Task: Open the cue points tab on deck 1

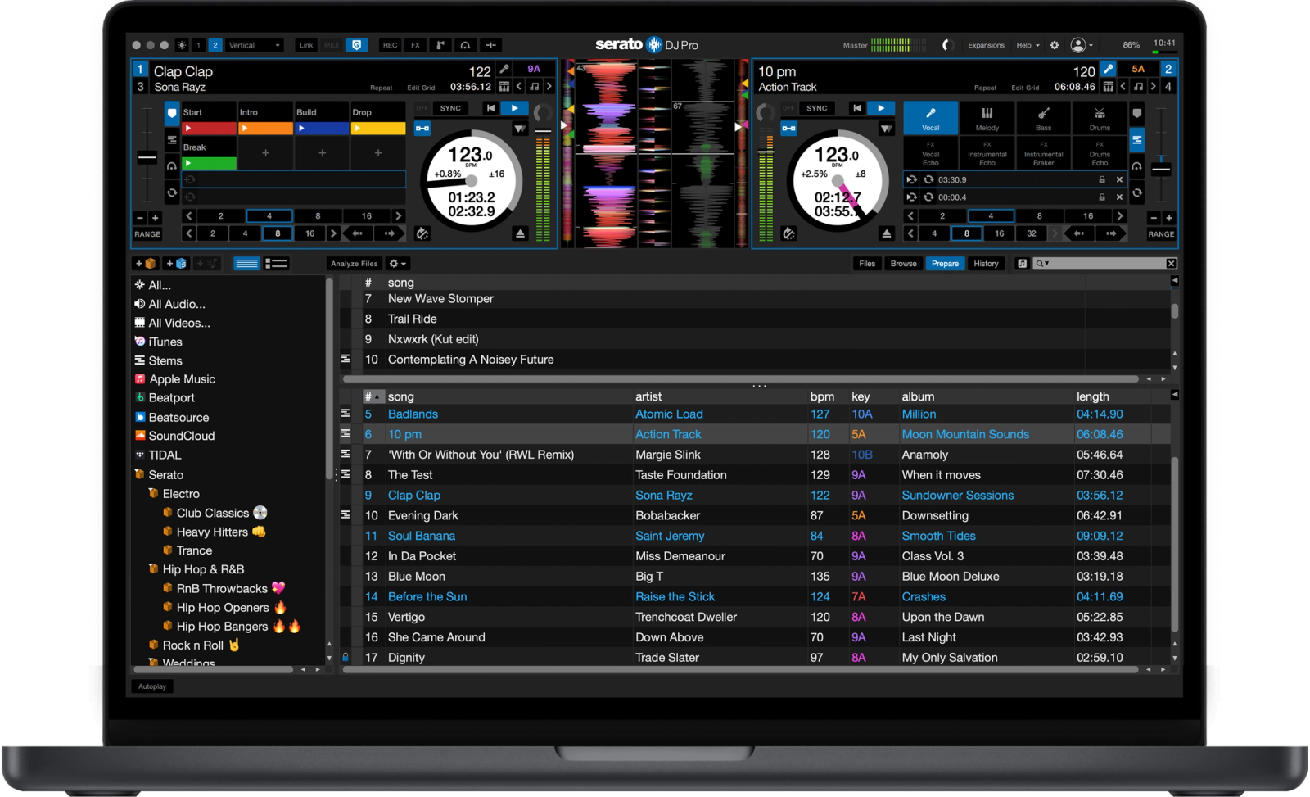Action: 172,113
